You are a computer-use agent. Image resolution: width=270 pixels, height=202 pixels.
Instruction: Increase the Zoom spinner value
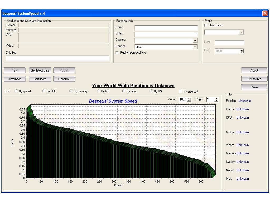(x=189, y=99)
